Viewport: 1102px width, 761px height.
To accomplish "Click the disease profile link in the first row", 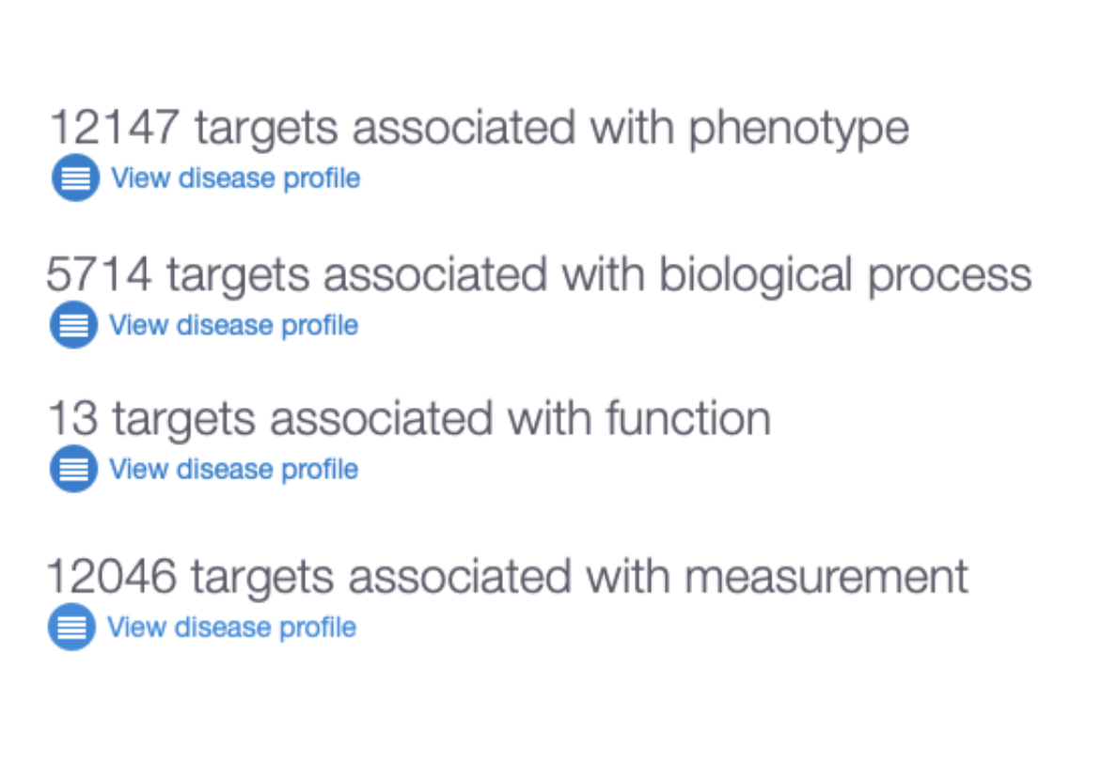I will point(235,178).
